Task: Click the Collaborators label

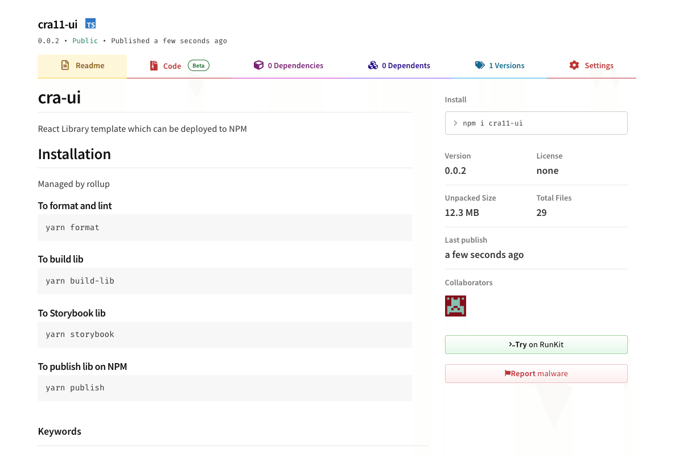Action: click(469, 283)
